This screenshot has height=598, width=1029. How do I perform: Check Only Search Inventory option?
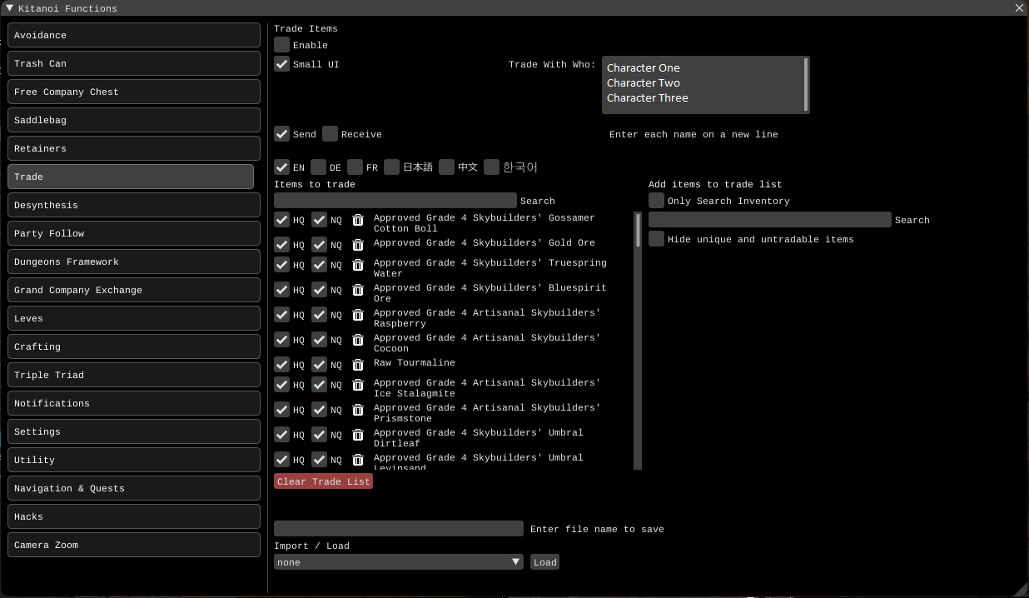[657, 201]
